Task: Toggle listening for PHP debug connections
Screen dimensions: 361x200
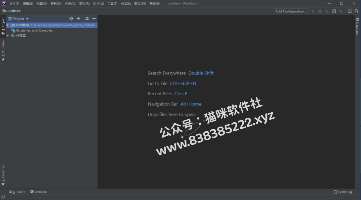Action: point(334,11)
